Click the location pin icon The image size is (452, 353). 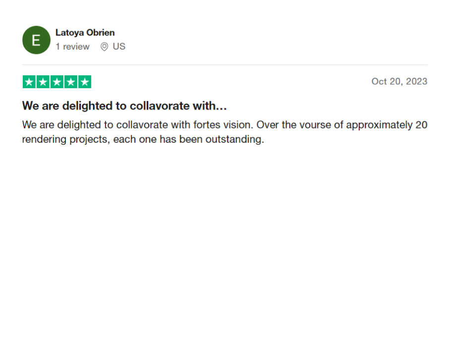point(104,47)
